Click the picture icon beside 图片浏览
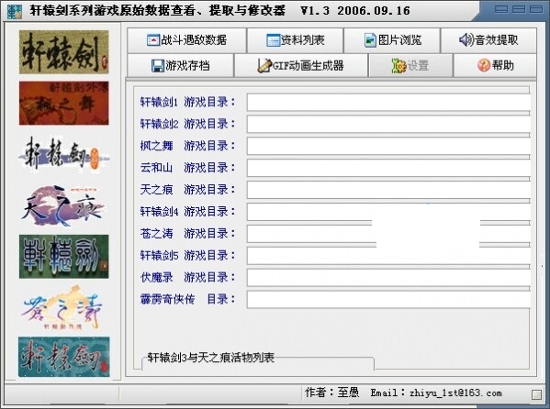The image size is (550, 409). [370, 40]
